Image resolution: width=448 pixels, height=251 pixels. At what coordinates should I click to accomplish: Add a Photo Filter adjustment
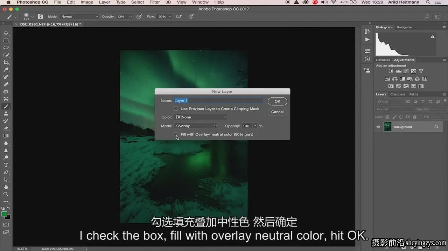coord(410,79)
